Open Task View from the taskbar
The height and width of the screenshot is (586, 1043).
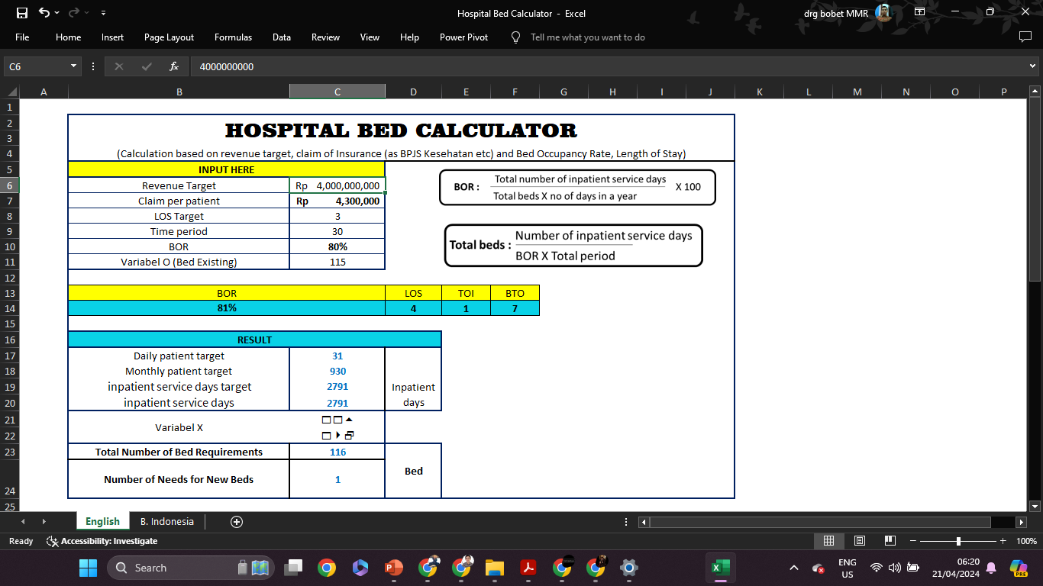[x=293, y=568]
